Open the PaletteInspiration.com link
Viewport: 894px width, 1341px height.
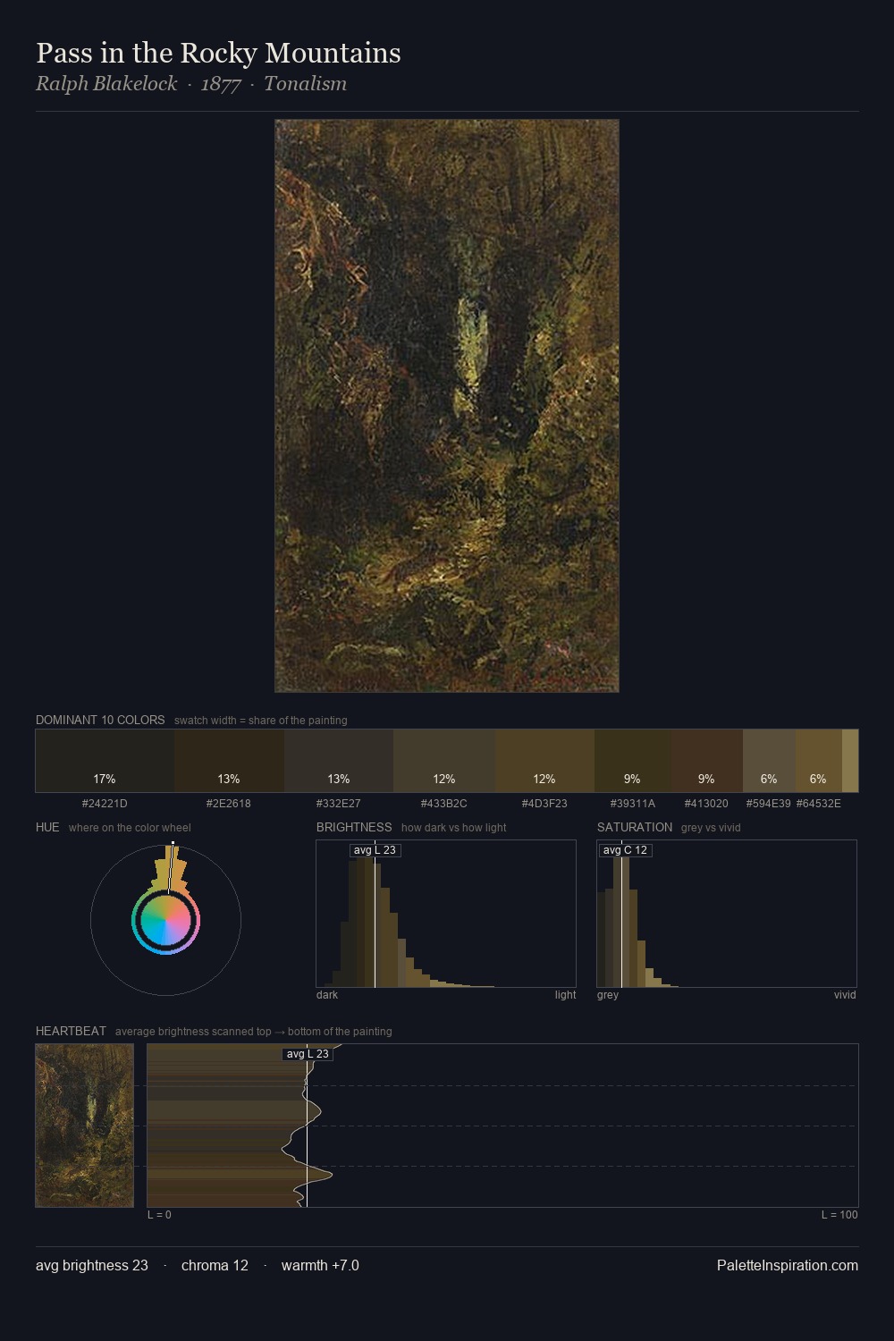[788, 1265]
